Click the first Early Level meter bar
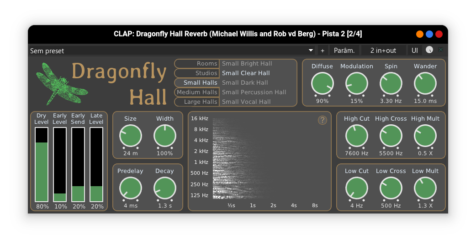This screenshot has width=476, height=244. [x=60, y=164]
